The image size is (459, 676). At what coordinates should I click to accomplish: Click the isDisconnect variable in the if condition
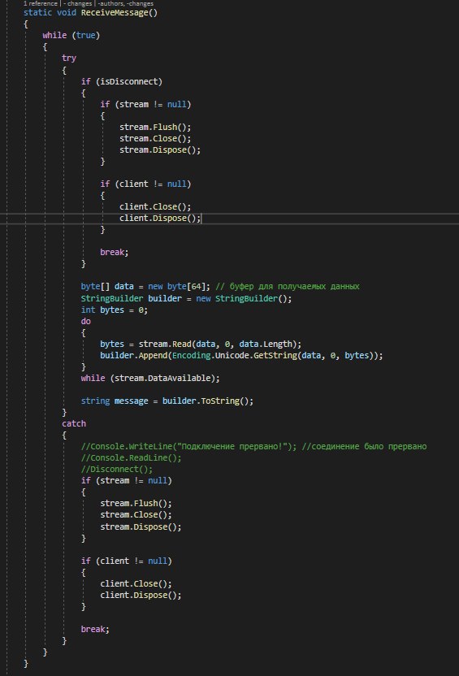click(129, 81)
